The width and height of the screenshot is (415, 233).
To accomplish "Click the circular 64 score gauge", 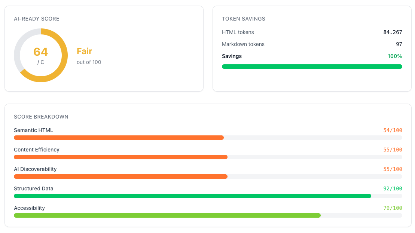I will click(x=41, y=55).
